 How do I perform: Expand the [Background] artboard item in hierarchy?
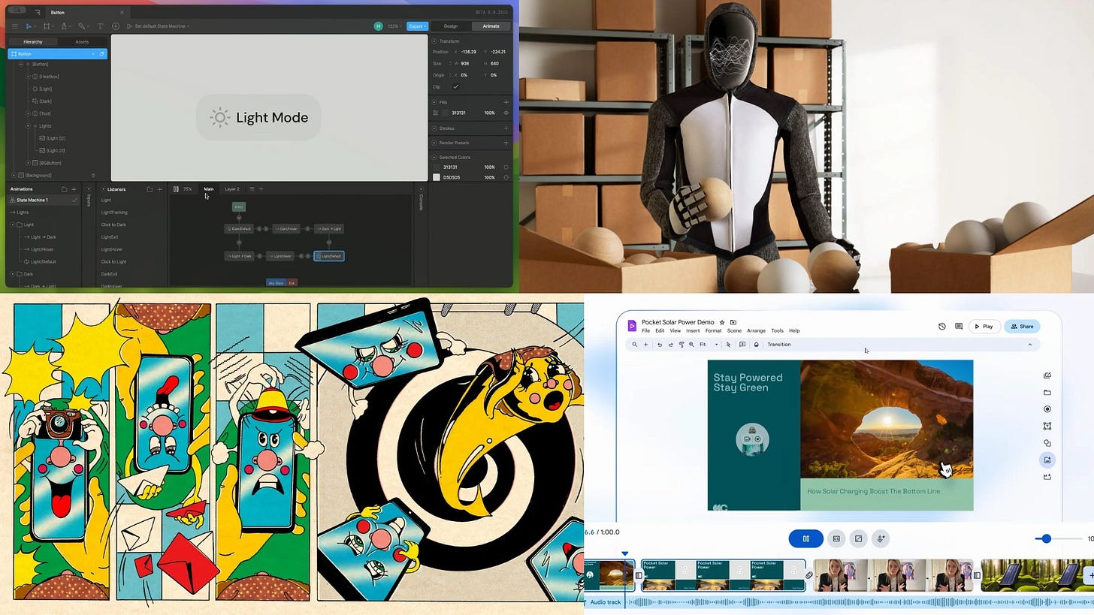click(13, 175)
